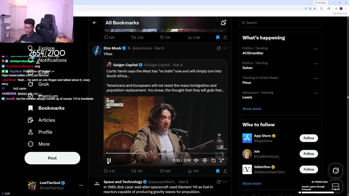The width and height of the screenshot is (349, 196).
Task: Reply to Elon Musk's post with 4.1K replies
Action: [109, 171]
